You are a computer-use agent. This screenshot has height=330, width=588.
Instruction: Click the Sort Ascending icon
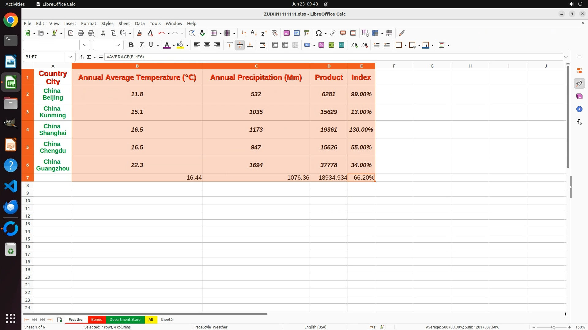point(254,33)
